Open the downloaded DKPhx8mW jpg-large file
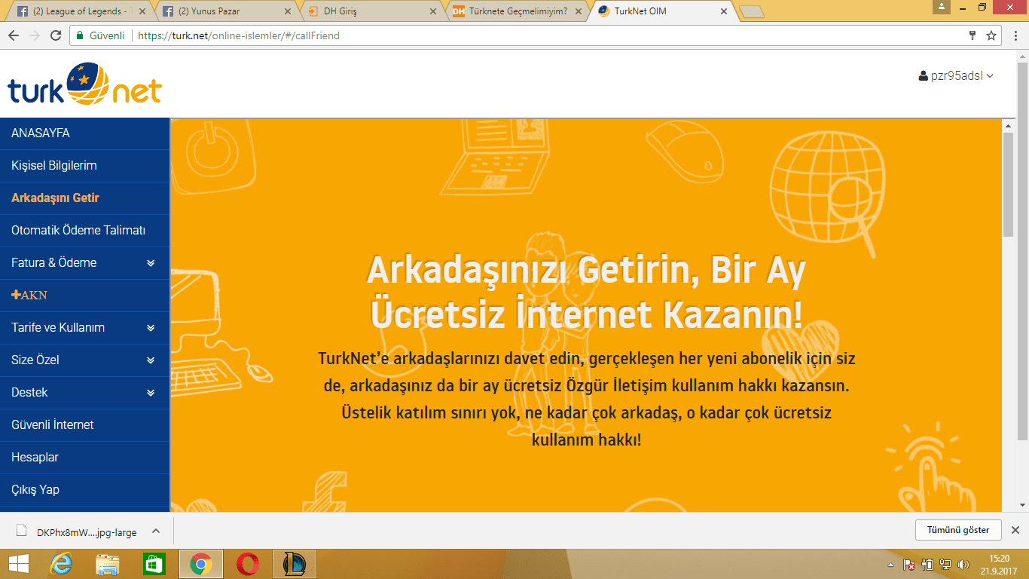The width and height of the screenshot is (1029, 579). (78, 532)
